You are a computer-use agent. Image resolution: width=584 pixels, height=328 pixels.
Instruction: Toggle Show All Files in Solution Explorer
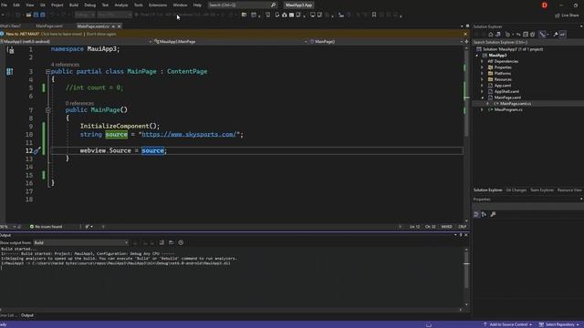tap(533, 35)
